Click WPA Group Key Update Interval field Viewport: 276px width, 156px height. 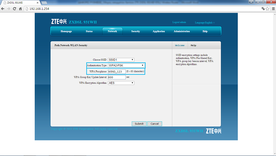(x=117, y=77)
